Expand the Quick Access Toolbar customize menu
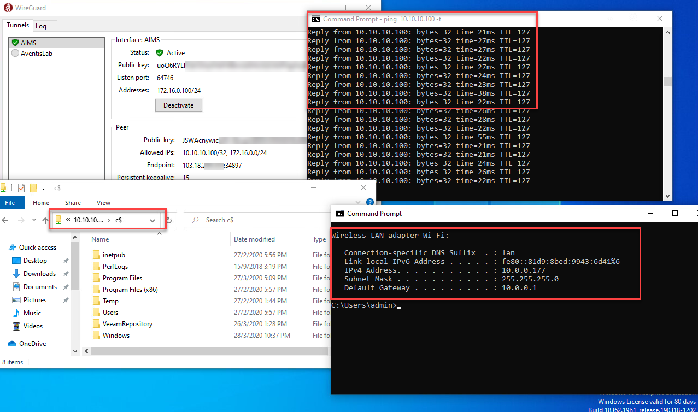 coord(42,187)
